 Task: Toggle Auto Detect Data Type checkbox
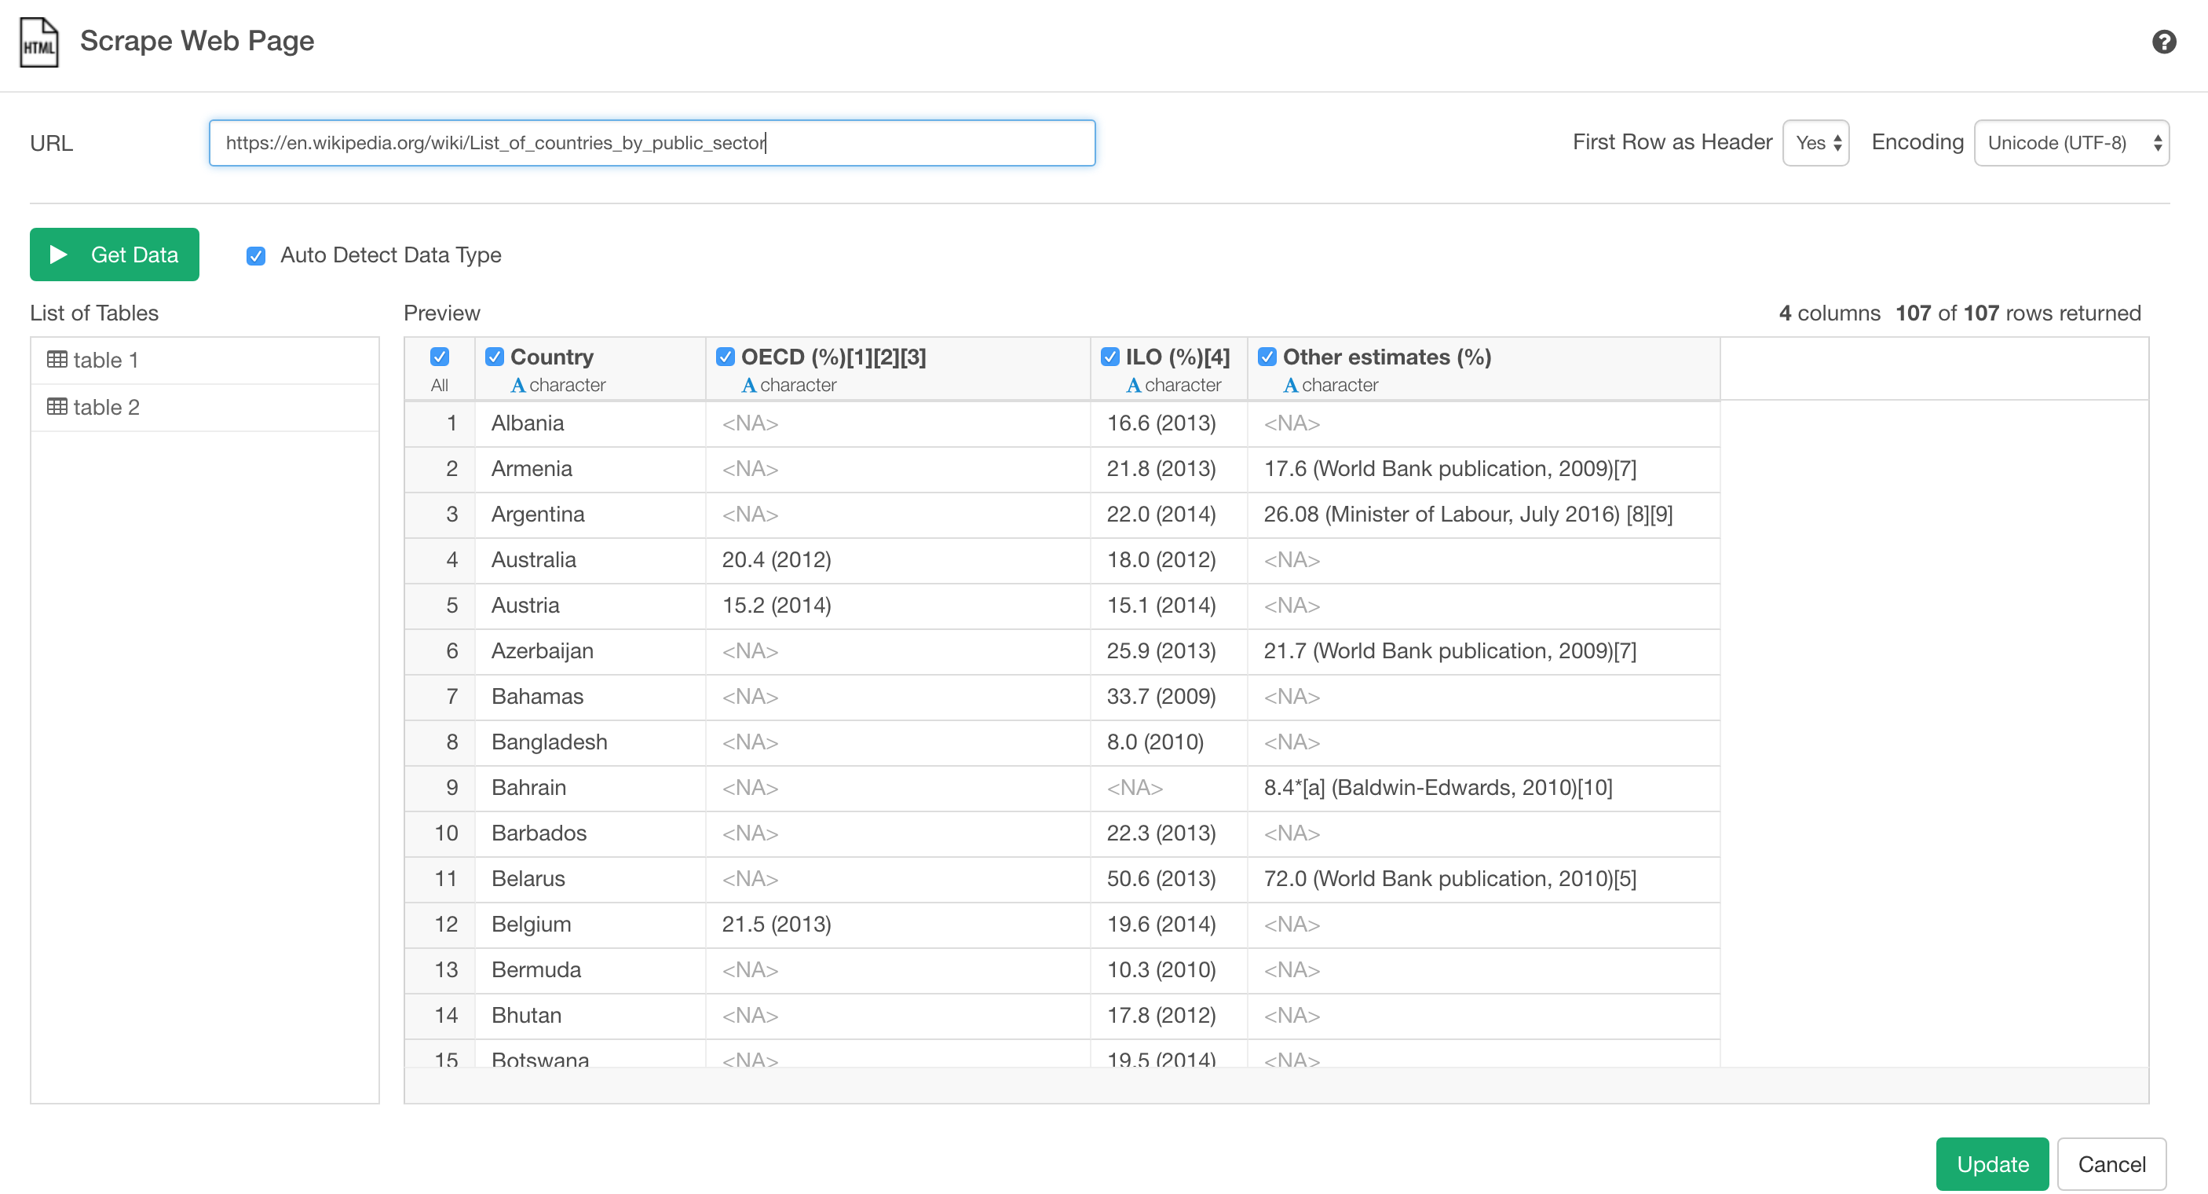click(x=255, y=255)
